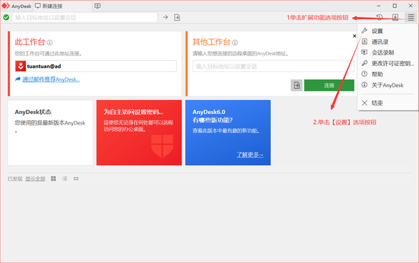Image resolution: width=419 pixels, height=263 pixels.
Task: Click 了解更多 link in blue card
Action: [x=250, y=155]
